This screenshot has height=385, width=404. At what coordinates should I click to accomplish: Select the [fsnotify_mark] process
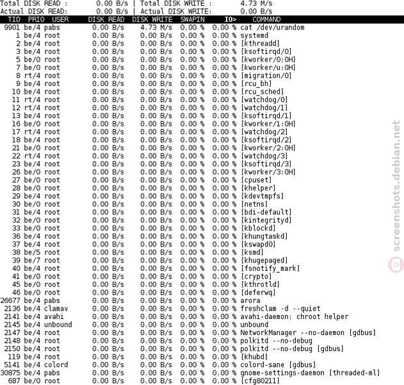coord(202,268)
